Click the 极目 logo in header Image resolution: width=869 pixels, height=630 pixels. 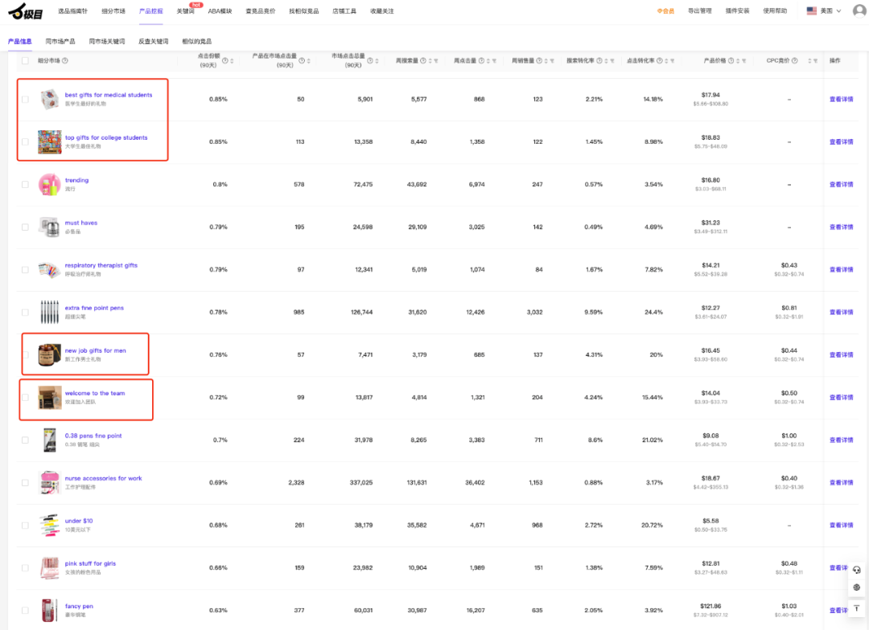point(26,11)
